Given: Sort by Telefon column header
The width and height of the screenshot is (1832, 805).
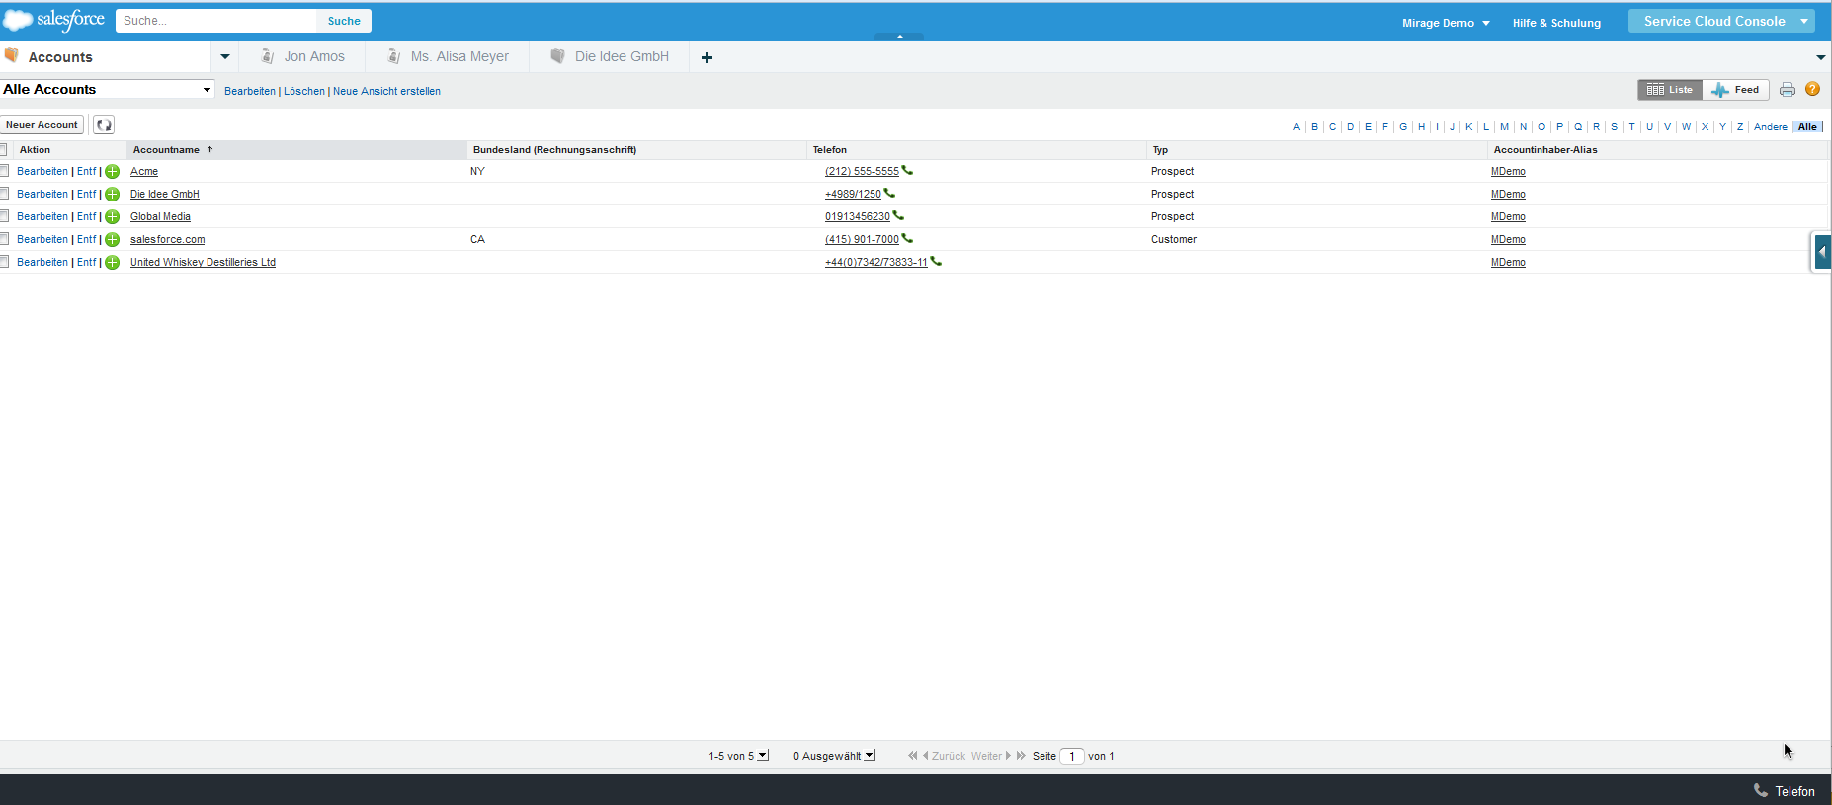Looking at the screenshot, I should click(976, 150).
